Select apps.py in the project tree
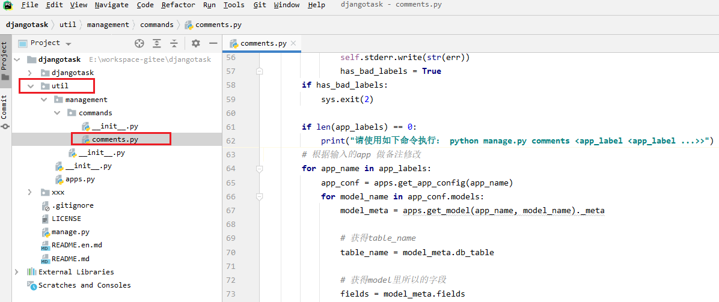Screen dimensions: 719x302 click(x=80, y=179)
